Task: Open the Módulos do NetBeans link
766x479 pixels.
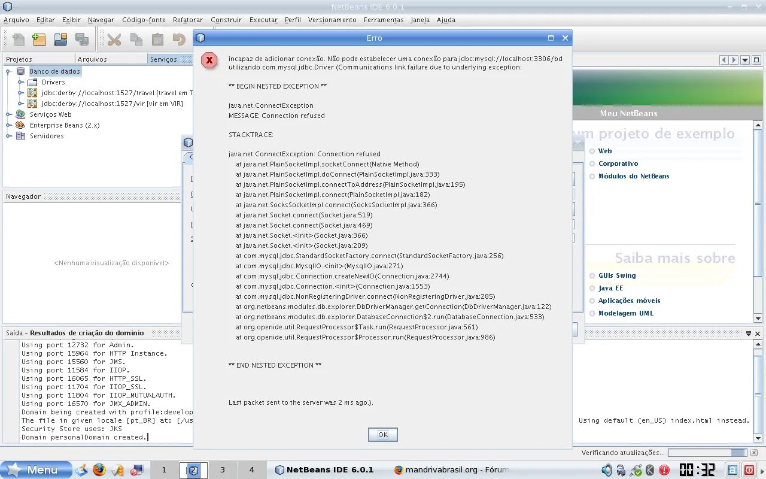Action: tap(634, 176)
